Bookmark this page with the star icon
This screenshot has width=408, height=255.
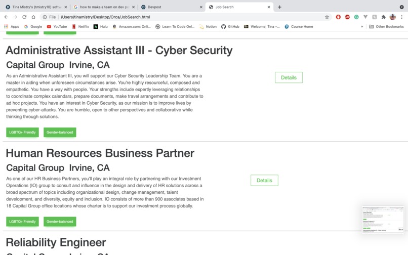(327, 17)
